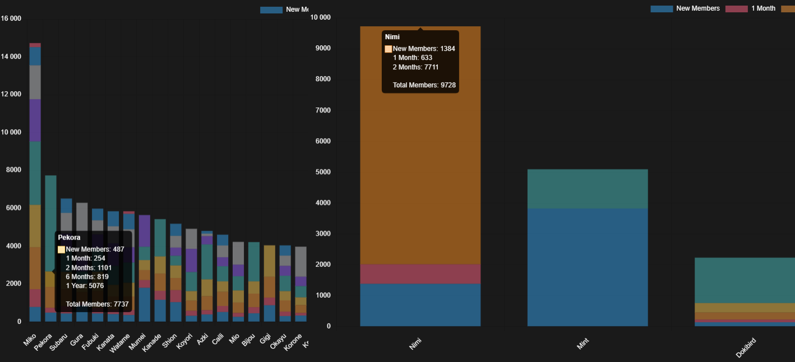Click blue New Members legend swatch in left chart
The height and width of the screenshot is (362, 795).
click(271, 10)
